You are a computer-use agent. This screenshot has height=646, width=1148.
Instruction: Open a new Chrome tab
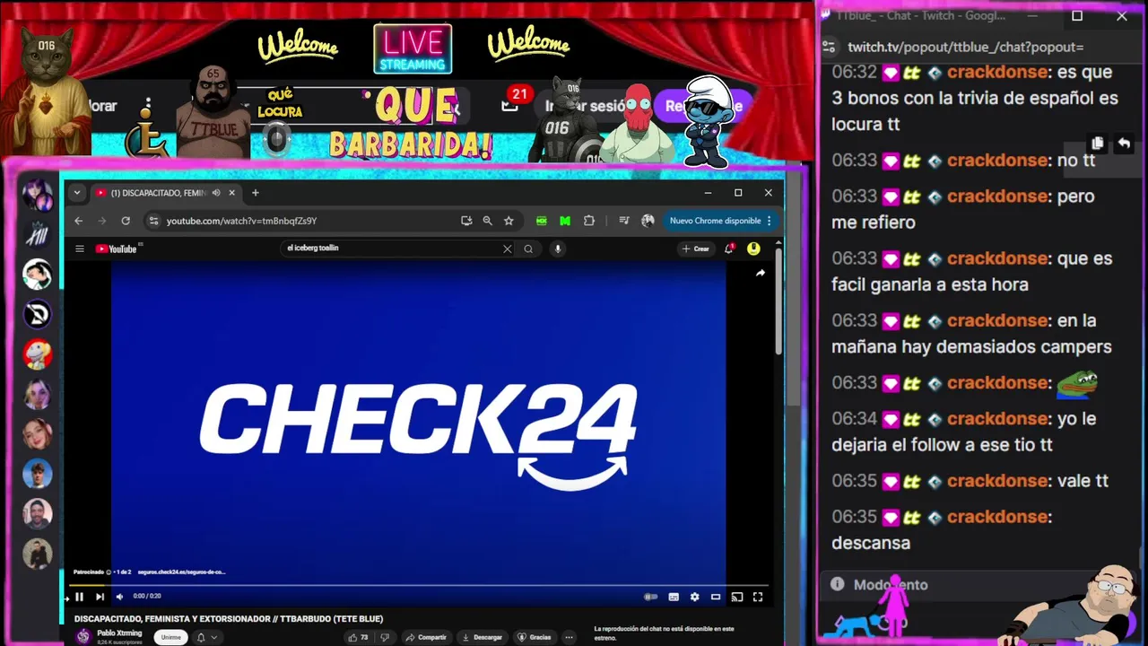tap(255, 193)
